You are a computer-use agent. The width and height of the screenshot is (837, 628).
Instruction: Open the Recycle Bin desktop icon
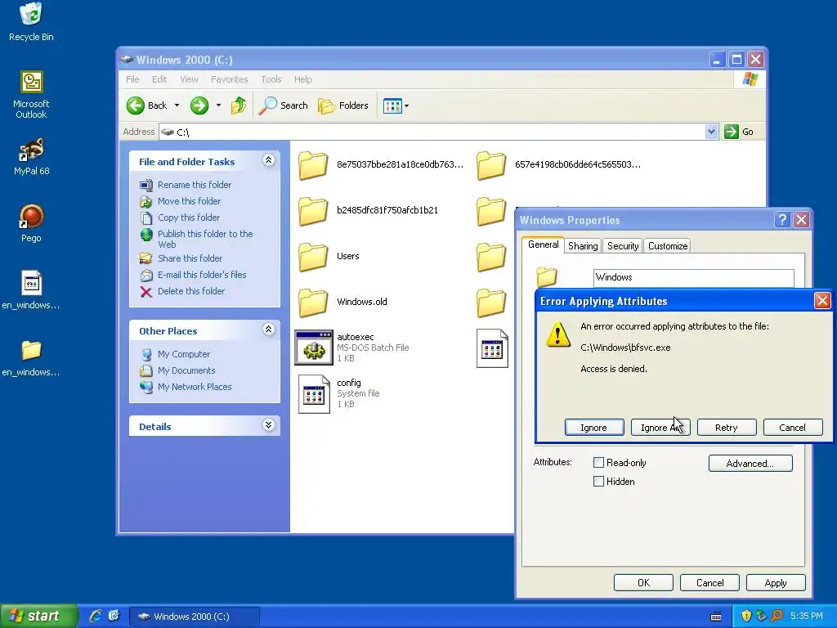pyautogui.click(x=31, y=21)
